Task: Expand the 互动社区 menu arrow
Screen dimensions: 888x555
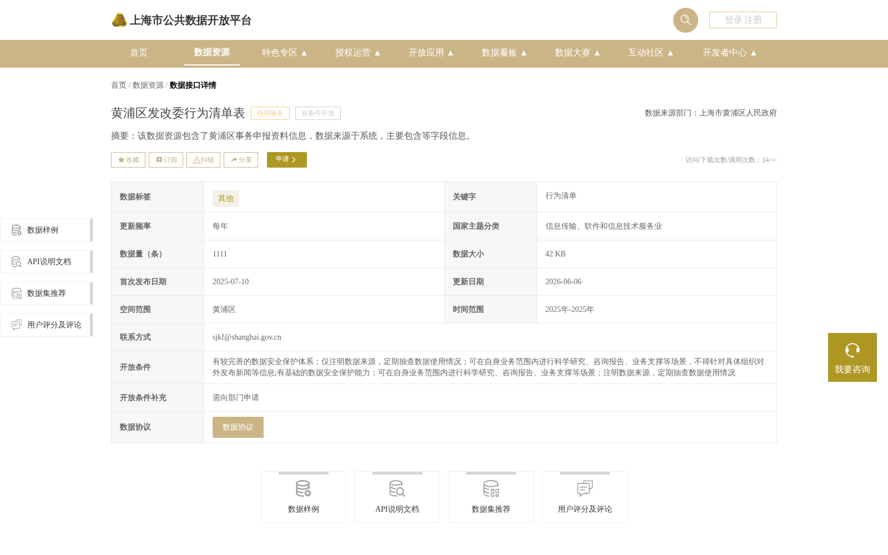Action: pyautogui.click(x=670, y=53)
